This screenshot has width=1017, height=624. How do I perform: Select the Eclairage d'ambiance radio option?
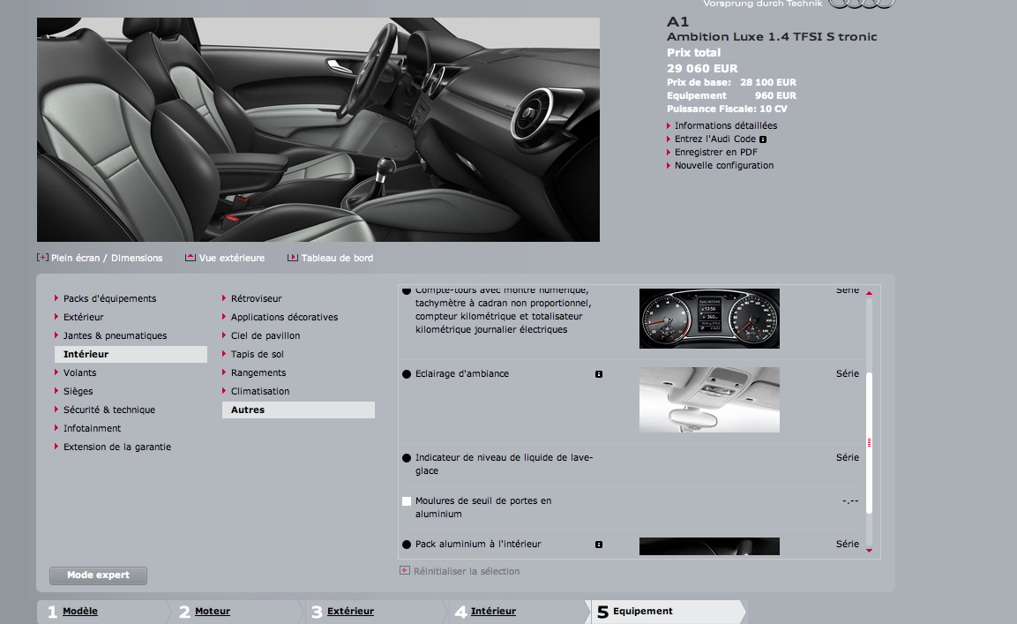click(x=407, y=374)
